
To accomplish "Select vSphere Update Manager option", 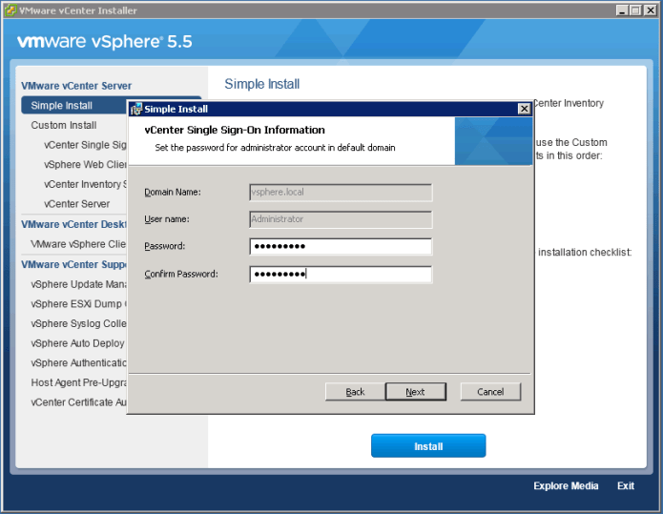I will pyautogui.click(x=78, y=284).
